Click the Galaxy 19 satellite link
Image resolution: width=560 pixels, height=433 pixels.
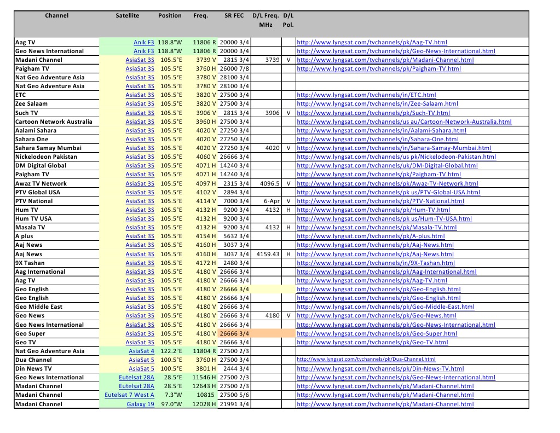coord(140,404)
